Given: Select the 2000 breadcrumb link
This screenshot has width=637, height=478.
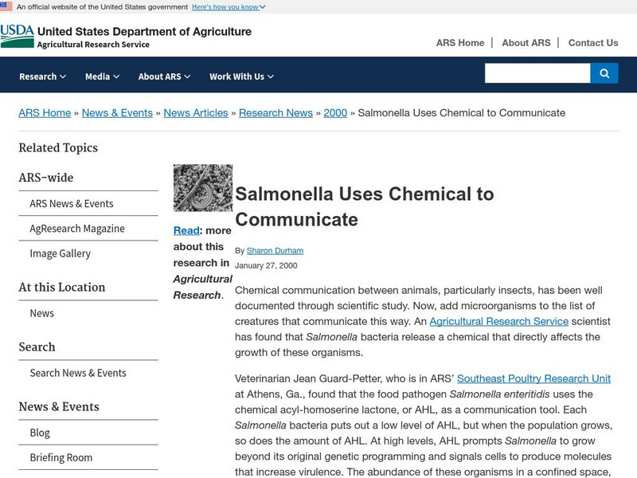Looking at the screenshot, I should [335, 113].
